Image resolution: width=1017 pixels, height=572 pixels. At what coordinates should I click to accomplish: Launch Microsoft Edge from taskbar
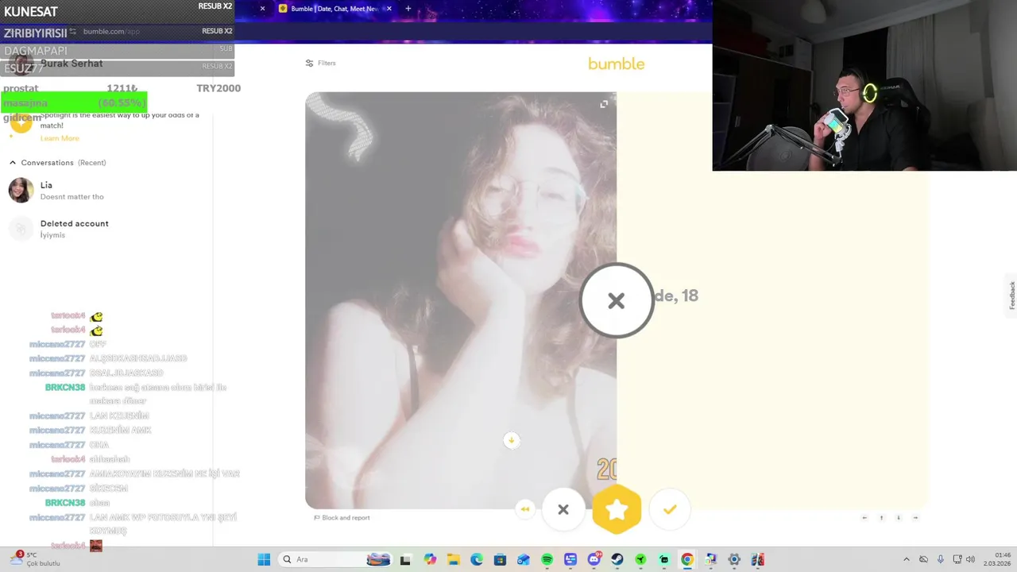tap(477, 559)
